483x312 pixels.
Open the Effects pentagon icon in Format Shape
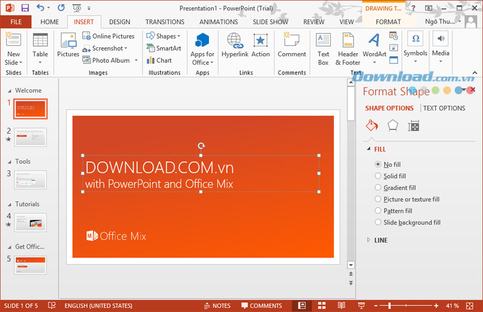point(392,126)
